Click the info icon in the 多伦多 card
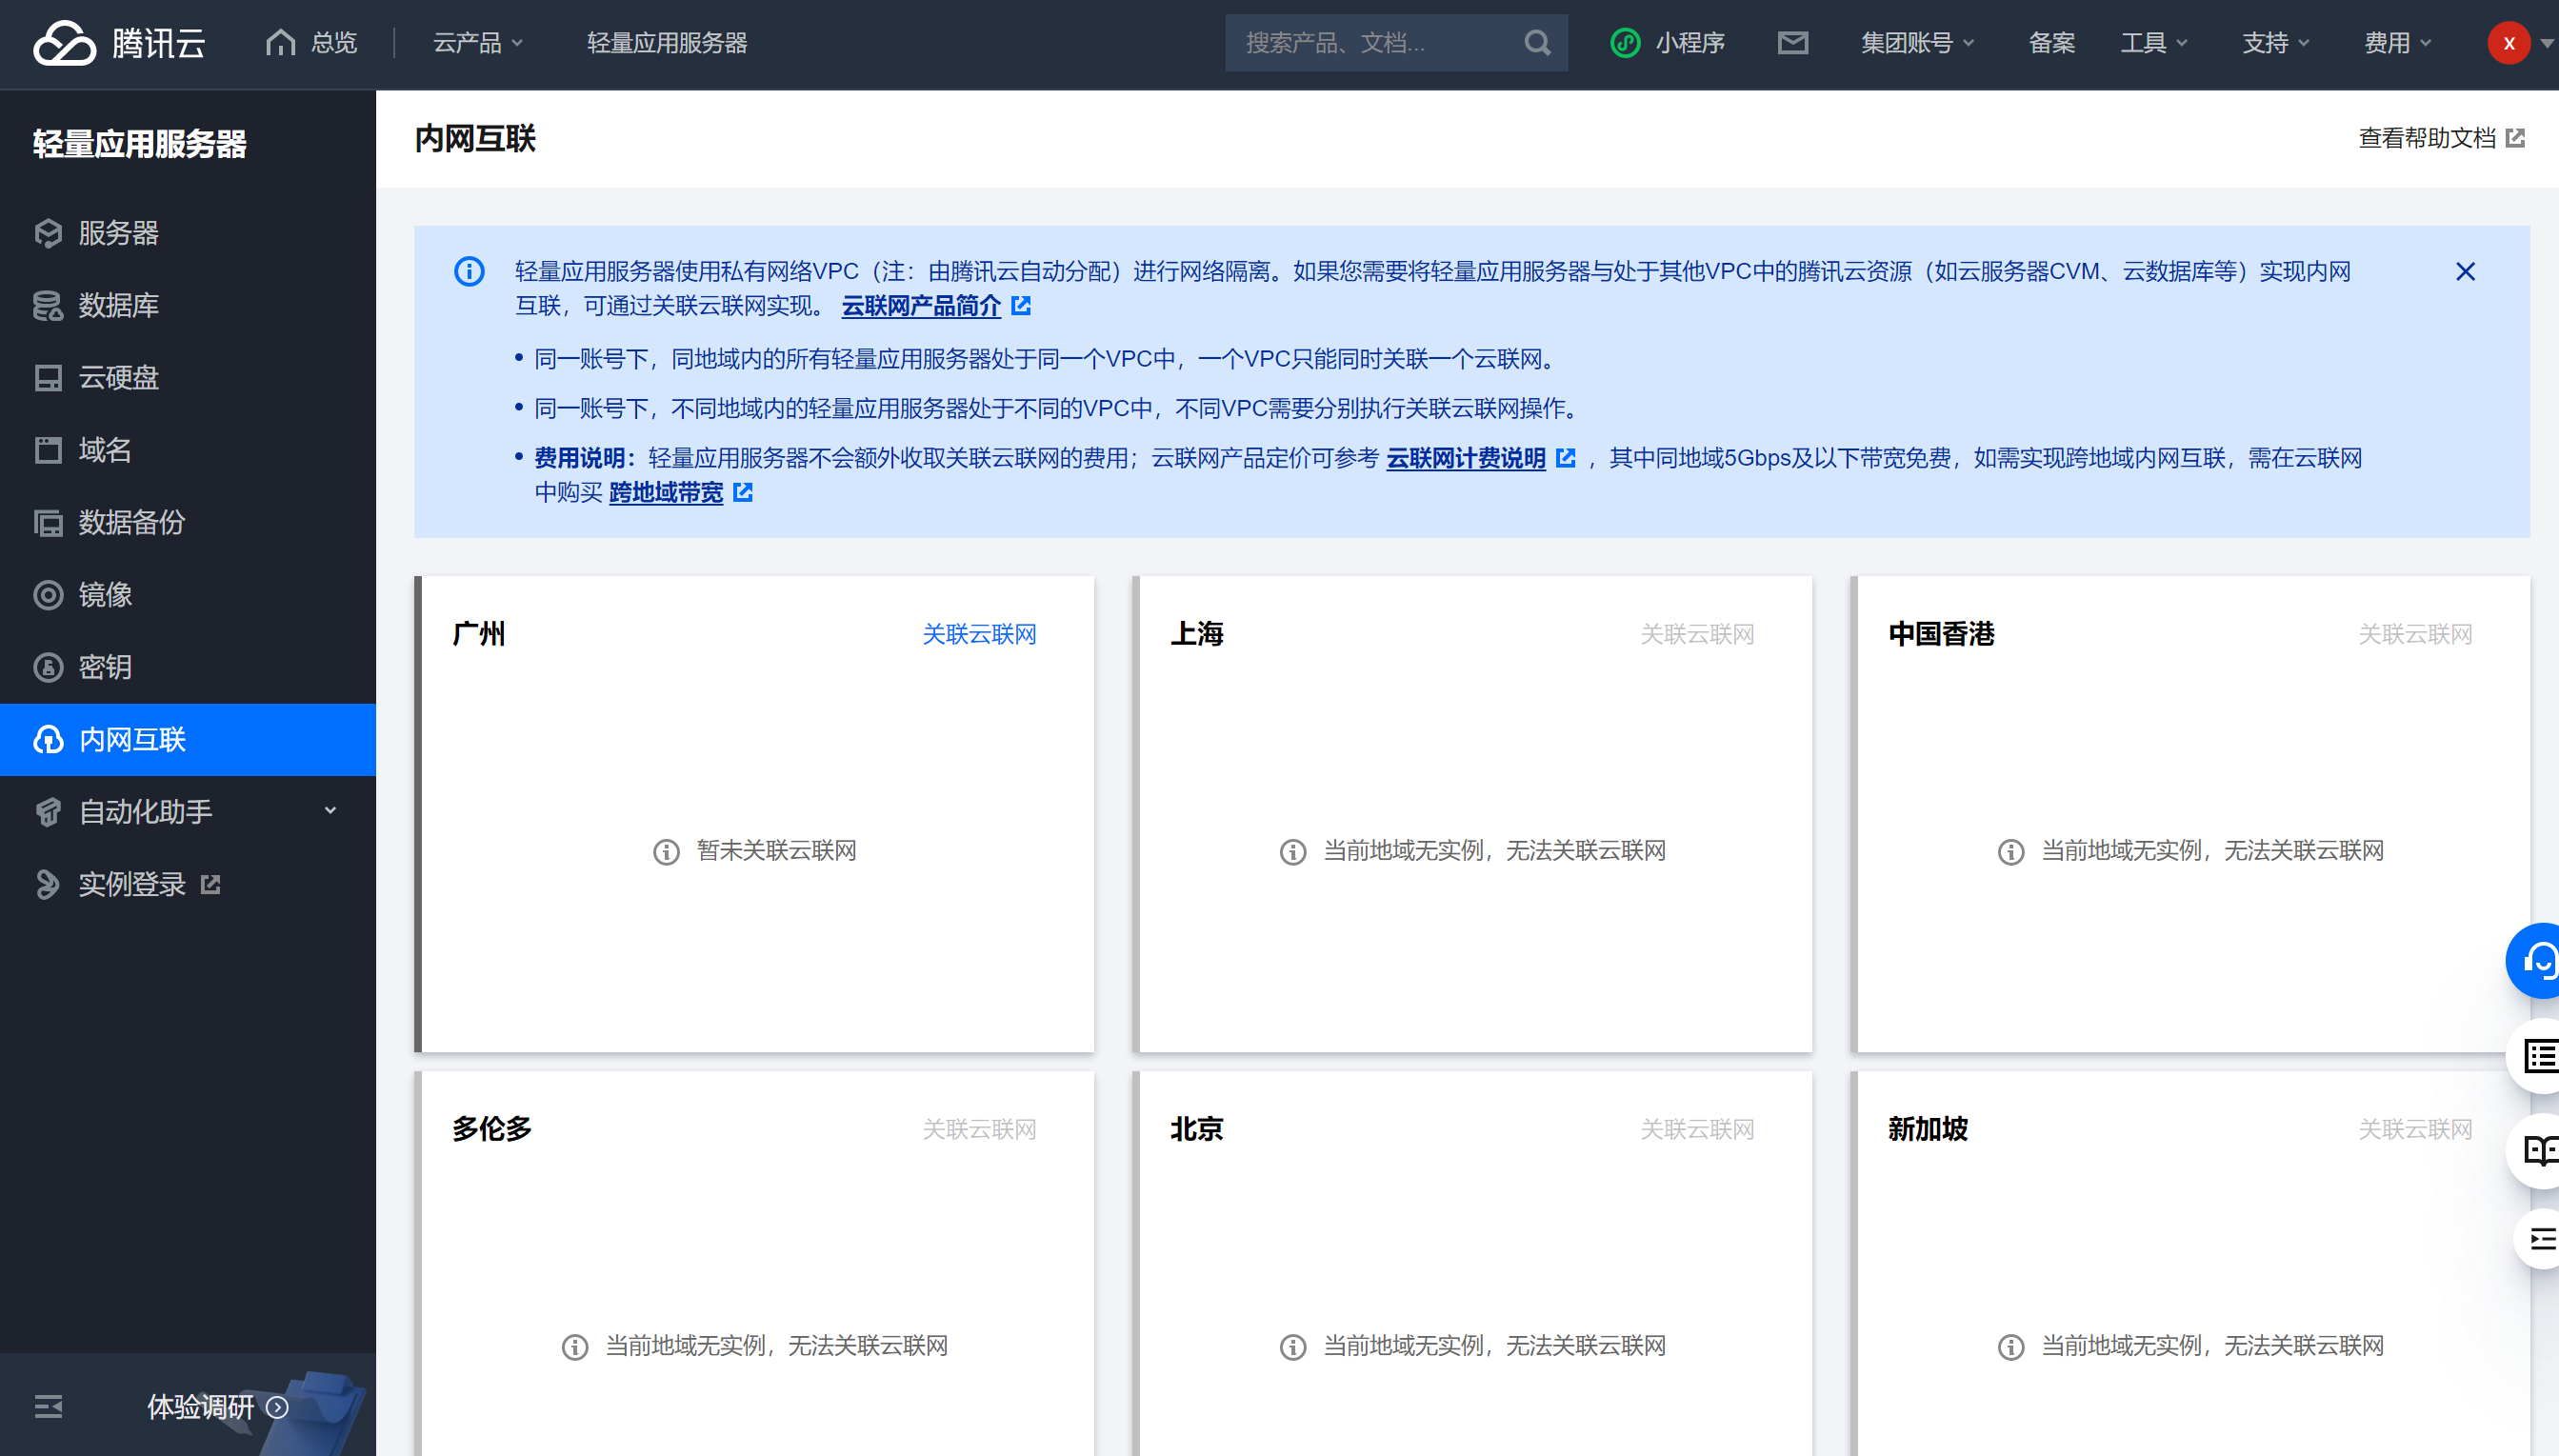The width and height of the screenshot is (2559, 1456). coord(575,1346)
